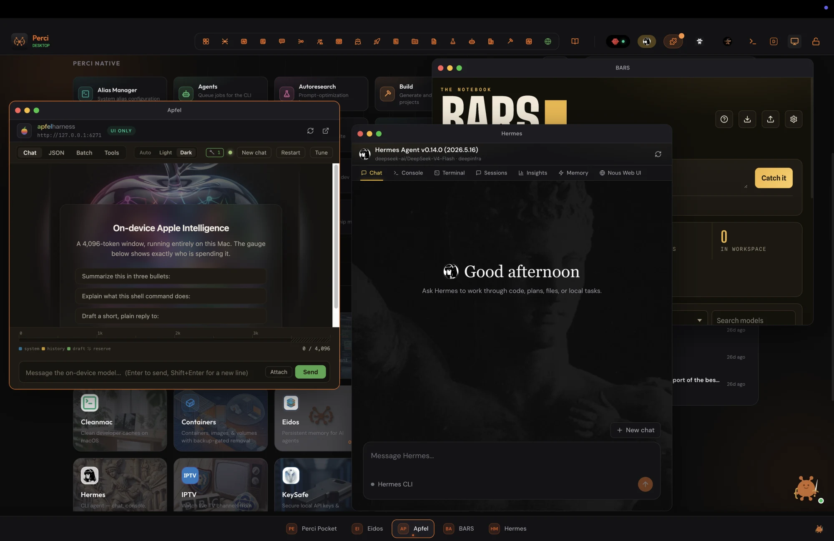Click the Catch it button in BARS
834x541 pixels.
coord(774,178)
